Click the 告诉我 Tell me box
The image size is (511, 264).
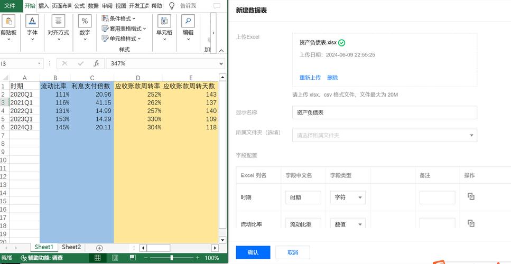coord(188,5)
